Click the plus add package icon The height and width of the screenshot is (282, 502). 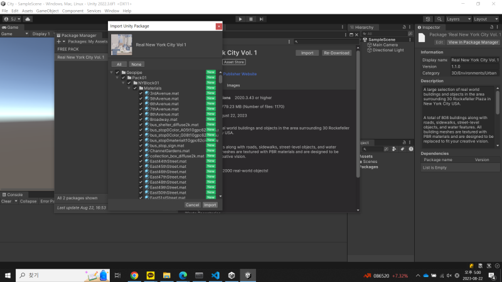59,41
